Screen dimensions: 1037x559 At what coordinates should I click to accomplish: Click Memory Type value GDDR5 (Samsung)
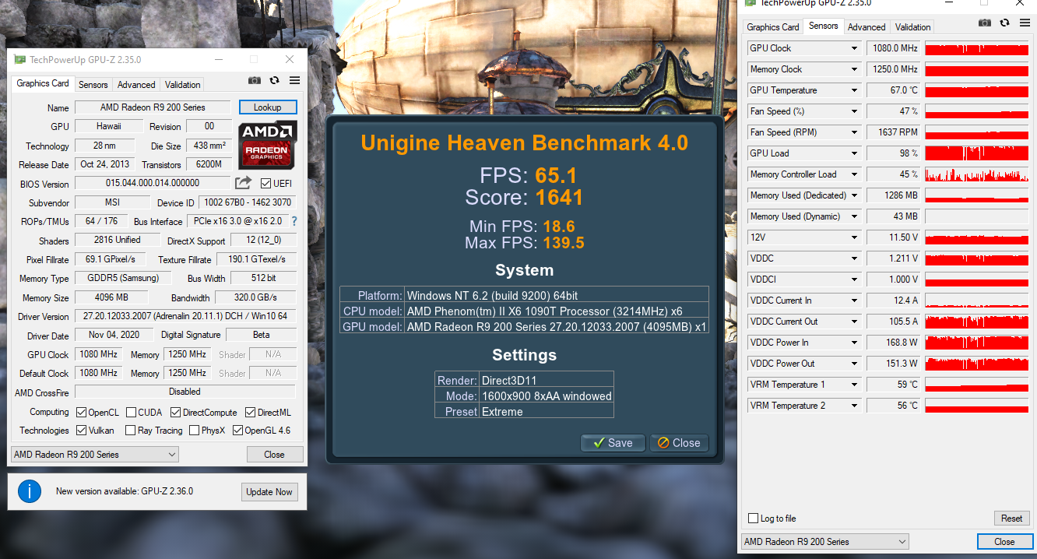[x=123, y=278]
